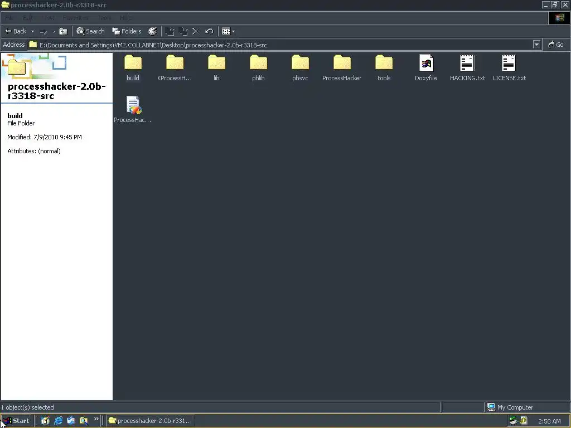Click the 'Modified: 7/9/2010 9:45 PM' text
Screen dimensions: 571x428
pyautogui.click(x=45, y=137)
